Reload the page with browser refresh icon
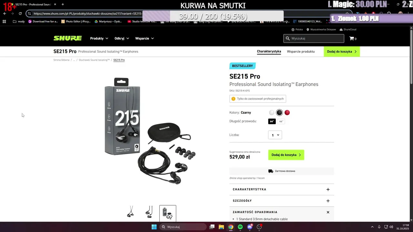The image size is (413, 232). 20,14
